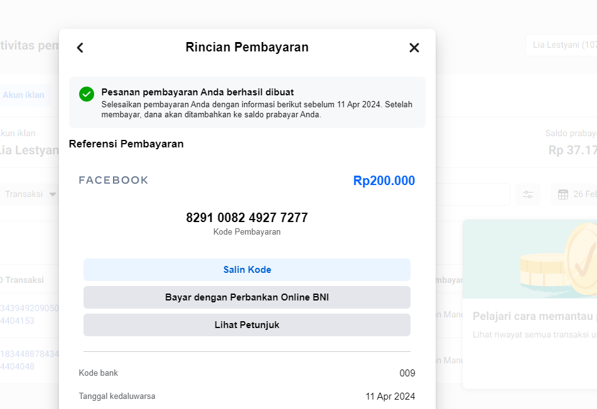597x409 pixels.
Task: Open the first transaction ID link in table
Action: [30, 314]
